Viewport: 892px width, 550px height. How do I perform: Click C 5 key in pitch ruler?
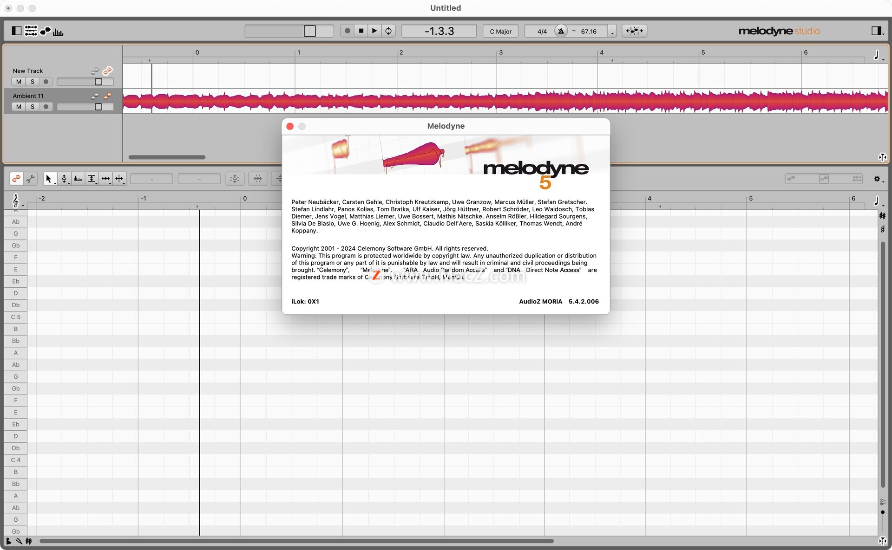[x=16, y=317]
